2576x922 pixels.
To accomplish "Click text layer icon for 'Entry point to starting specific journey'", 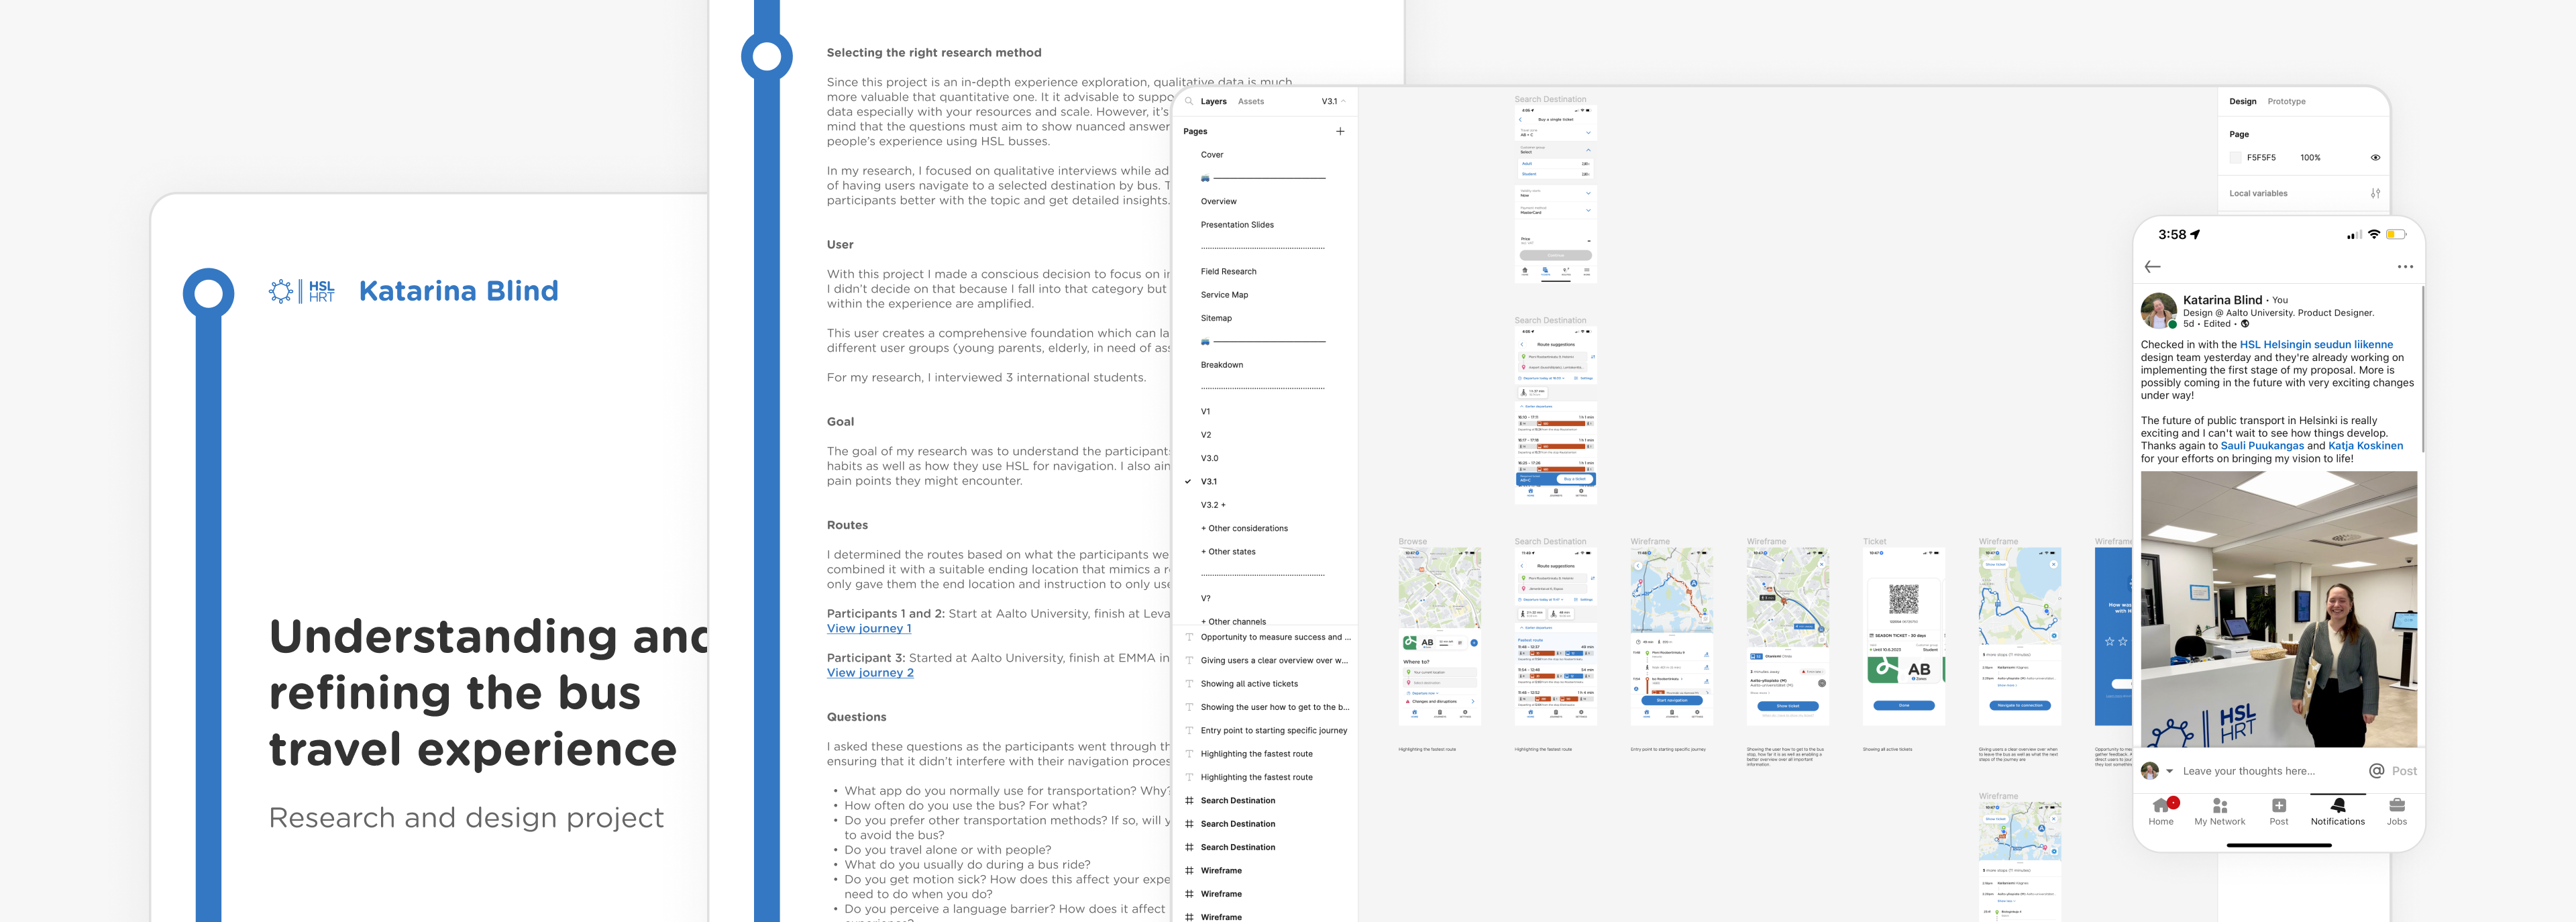I will (1189, 730).
